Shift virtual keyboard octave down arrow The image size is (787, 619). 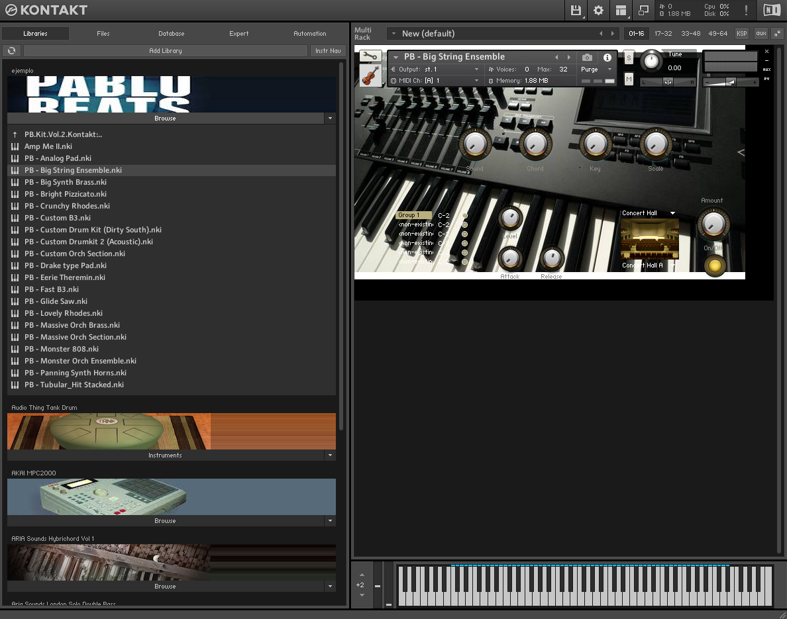(362, 595)
